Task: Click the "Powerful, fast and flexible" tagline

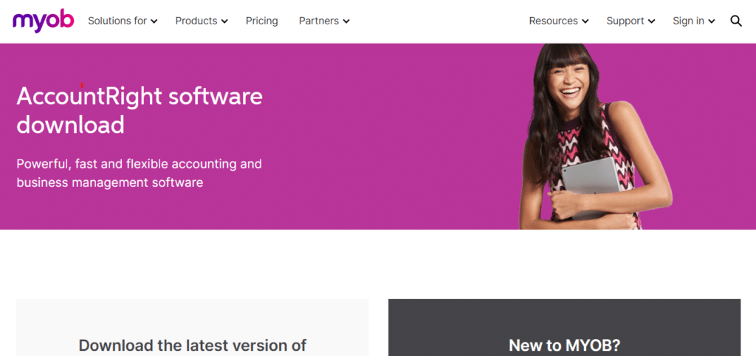Action: tap(139, 172)
